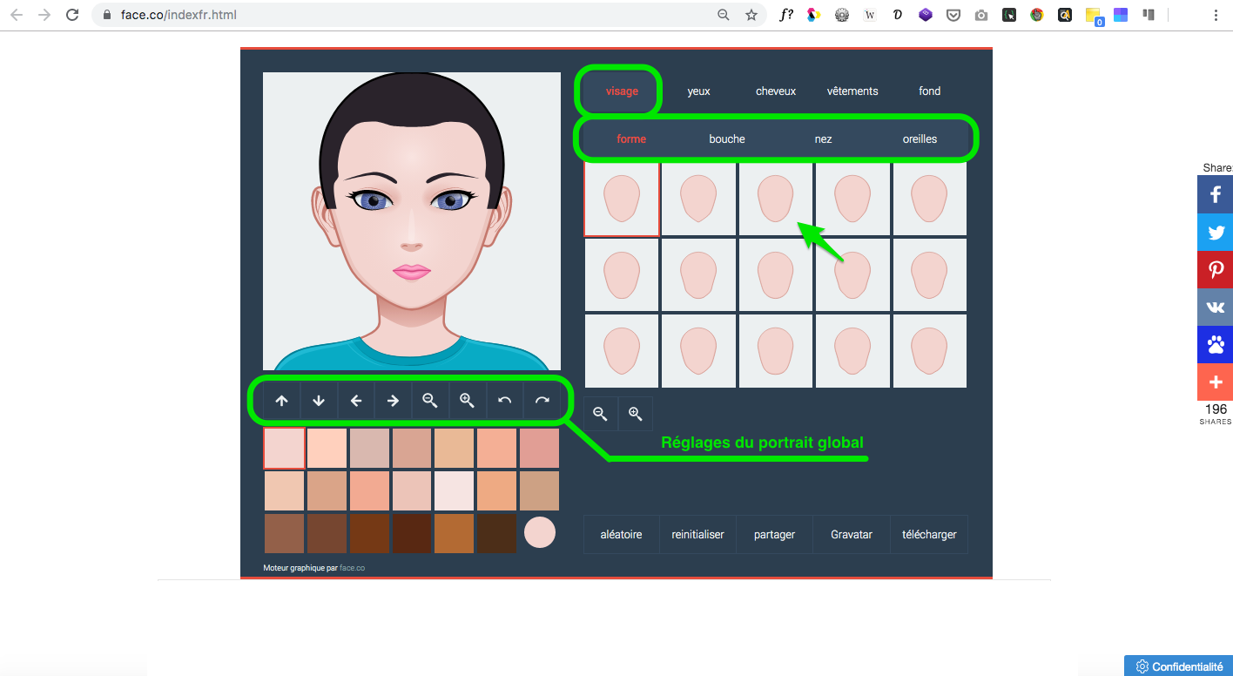Pick the orange-brown swatch in the bottom palette row

coord(455,533)
